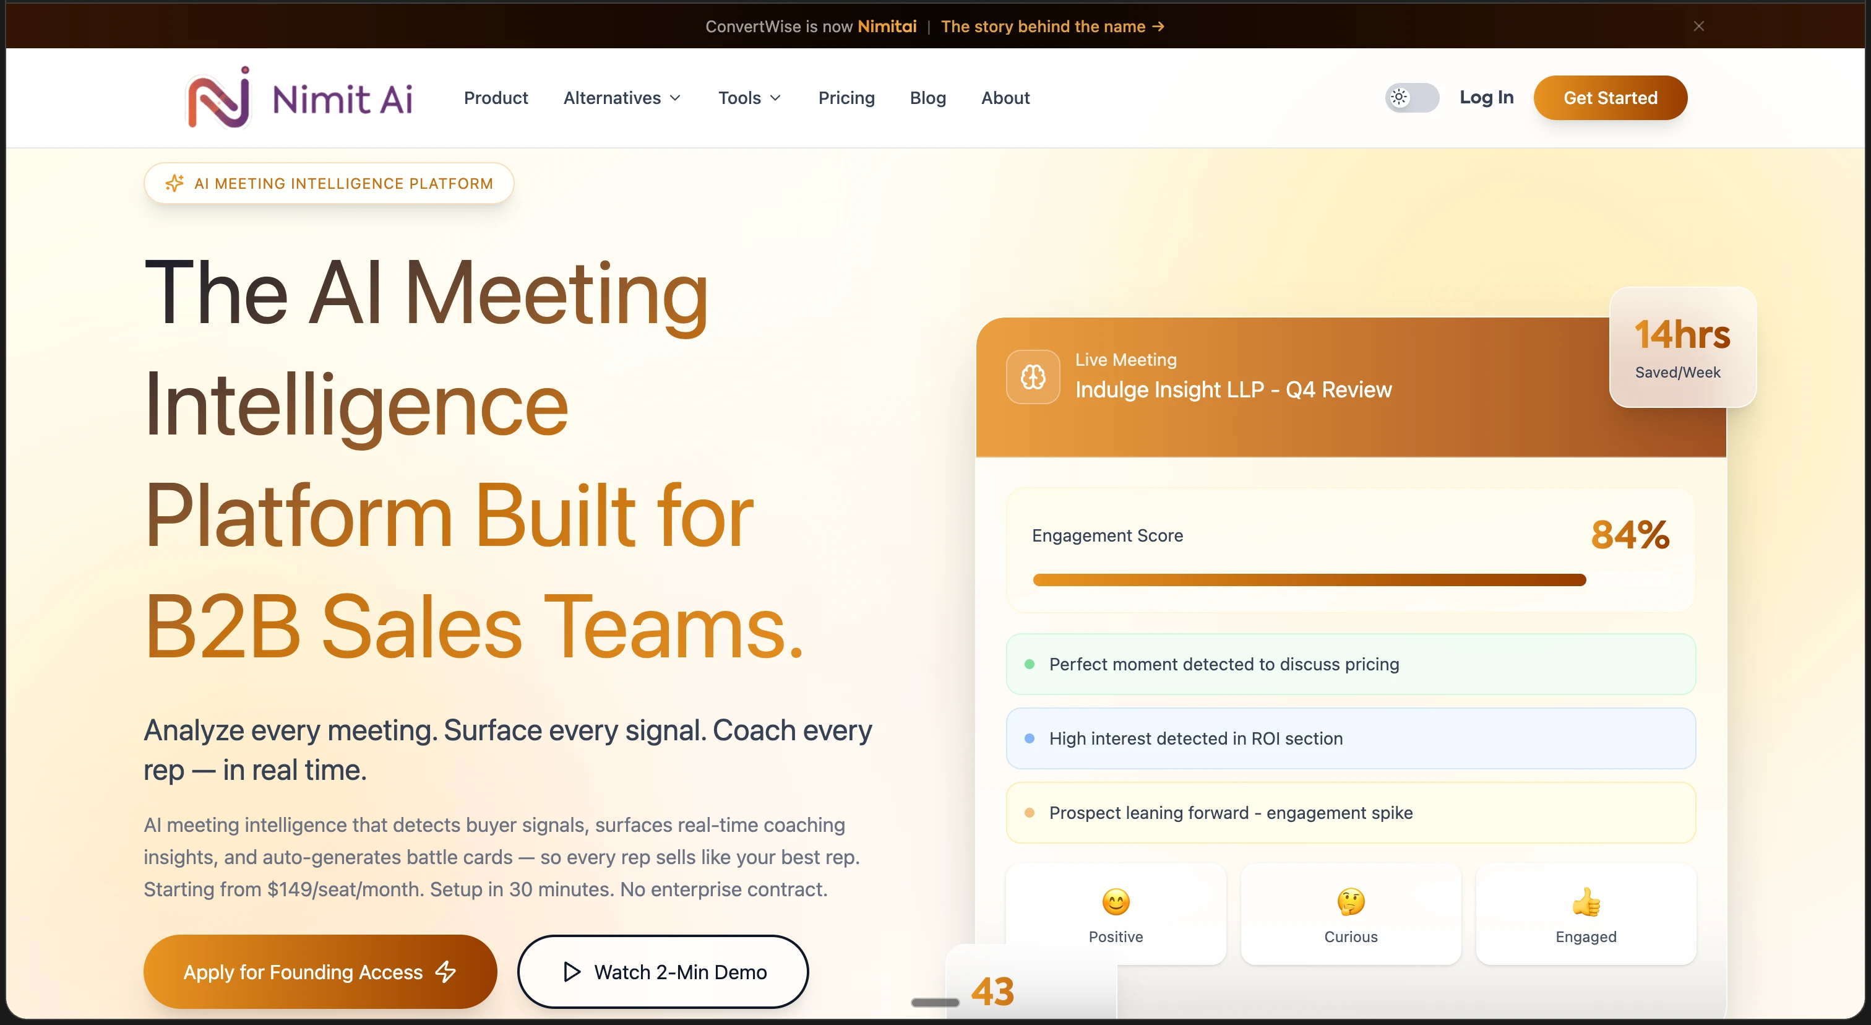
Task: Expand the Tools dropdown menu
Action: click(x=749, y=98)
